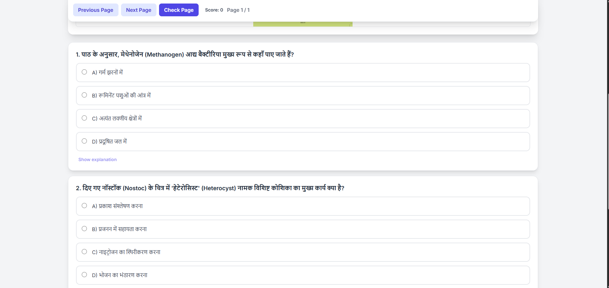Click the green image strip under the toolbar
Viewport: 609px width, 288px height.
click(303, 24)
